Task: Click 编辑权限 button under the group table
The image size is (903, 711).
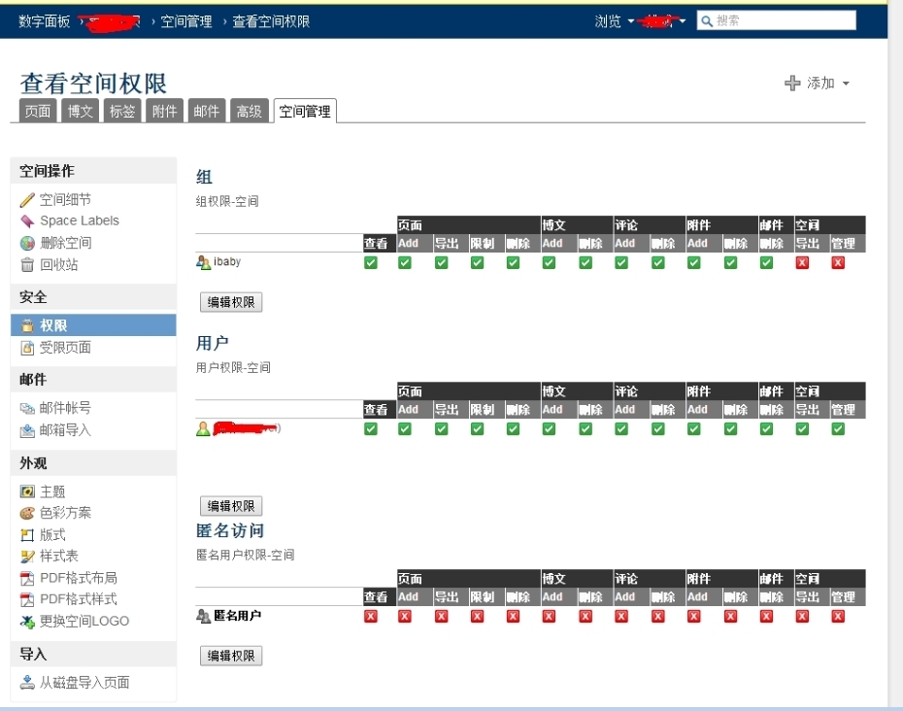Action: [x=231, y=302]
